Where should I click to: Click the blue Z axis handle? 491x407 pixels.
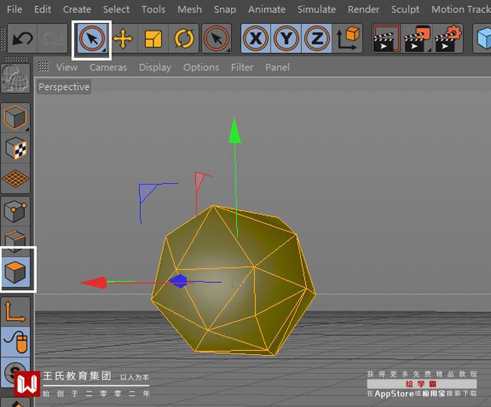click(x=179, y=281)
